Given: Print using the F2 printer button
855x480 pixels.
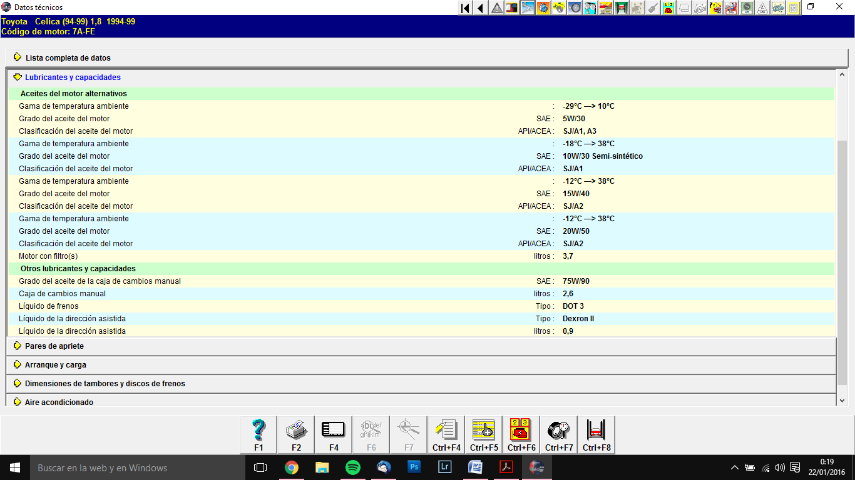Looking at the screenshot, I should (296, 434).
